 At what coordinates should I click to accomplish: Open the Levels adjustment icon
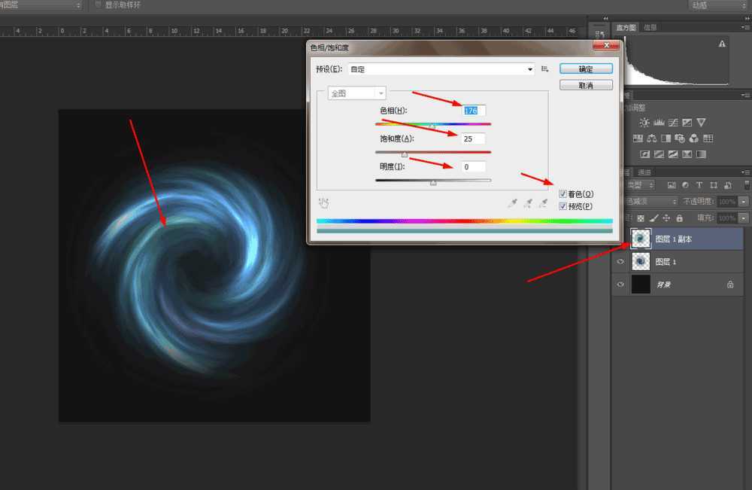[x=659, y=122]
